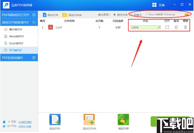
Task: Click the 清空列表 broom icon
Action: [123, 119]
